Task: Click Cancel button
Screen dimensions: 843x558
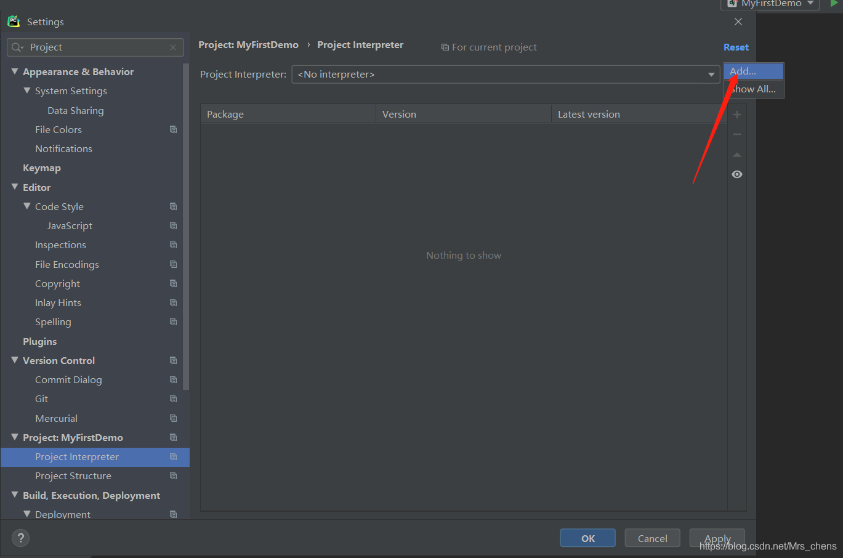Action: coord(652,538)
